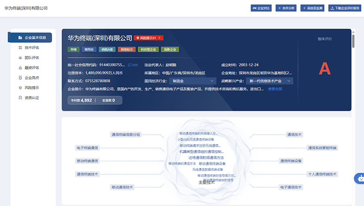Click the 通信系统智能终端 technology label
Viewport: 364px width, 206px height.
[322, 148]
